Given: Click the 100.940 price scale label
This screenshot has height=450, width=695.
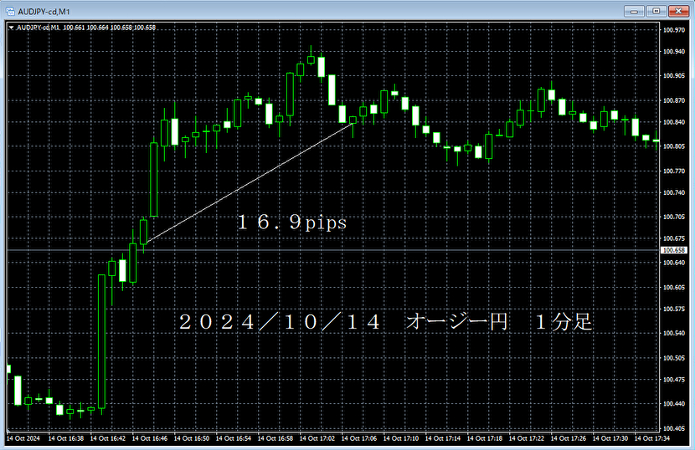Looking at the screenshot, I should pos(674,52).
